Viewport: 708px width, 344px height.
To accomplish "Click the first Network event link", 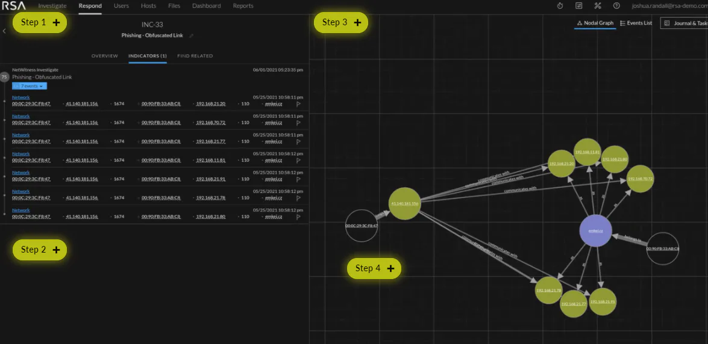I will 20,97.
